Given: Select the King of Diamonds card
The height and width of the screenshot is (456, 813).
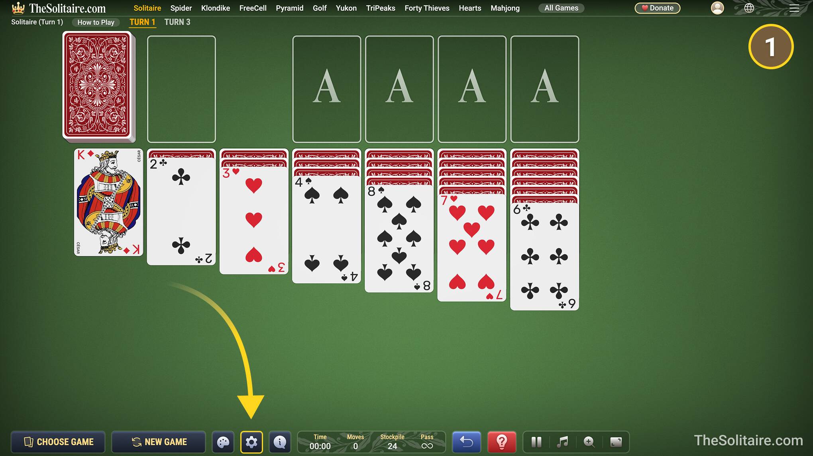Looking at the screenshot, I should 108,203.
